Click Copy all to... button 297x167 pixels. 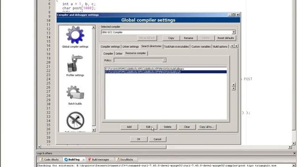click(x=207, y=127)
